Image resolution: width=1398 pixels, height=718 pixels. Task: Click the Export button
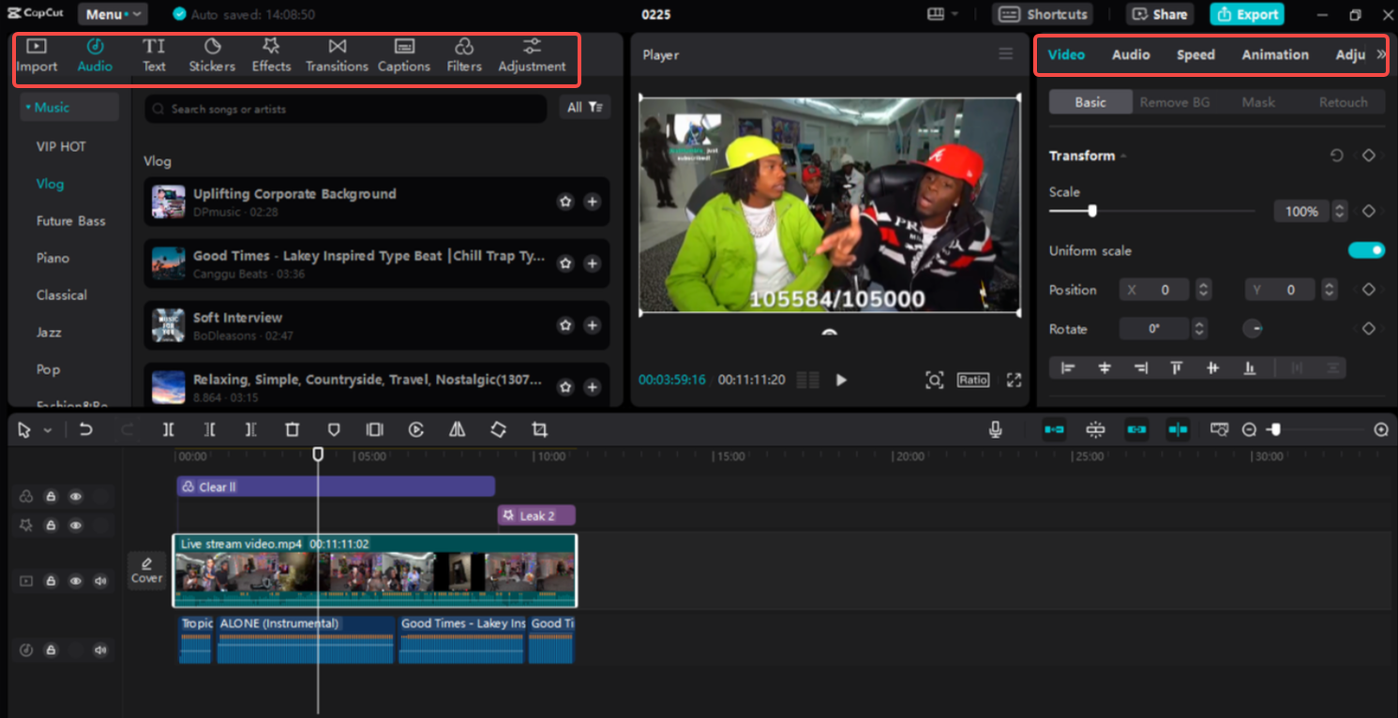(1246, 14)
